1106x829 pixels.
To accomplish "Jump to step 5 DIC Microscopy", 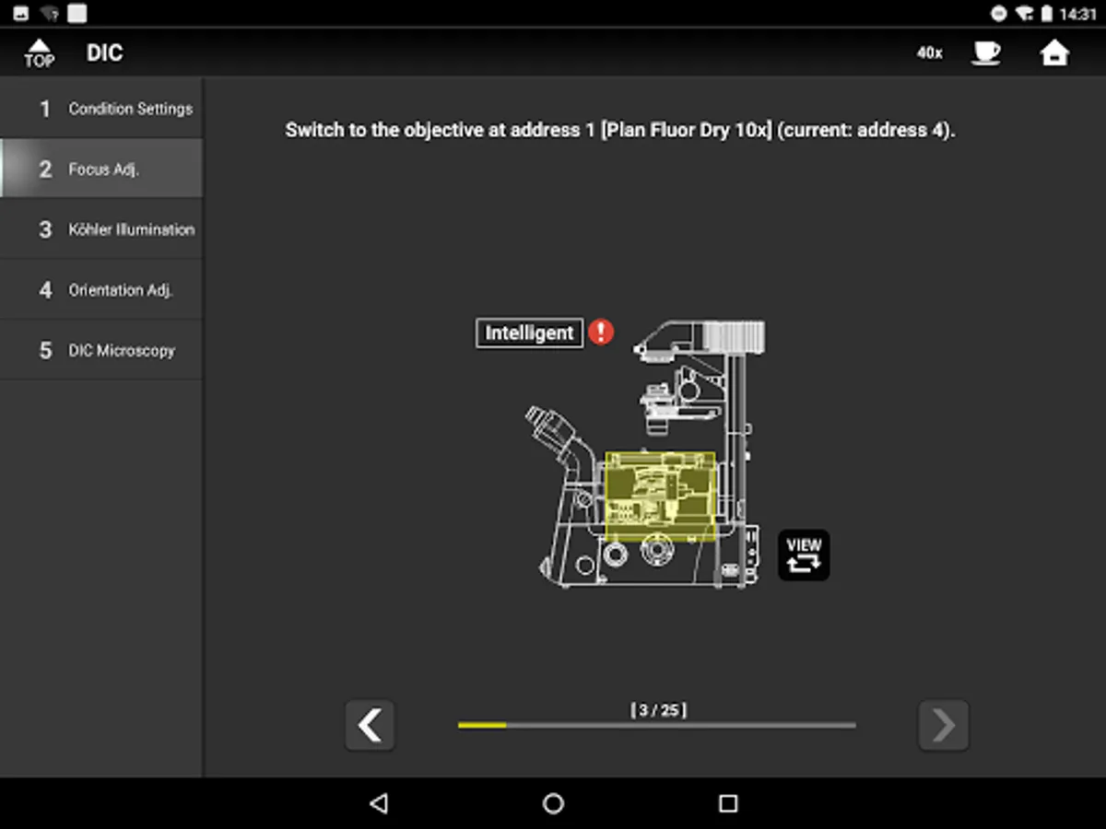I will (101, 350).
